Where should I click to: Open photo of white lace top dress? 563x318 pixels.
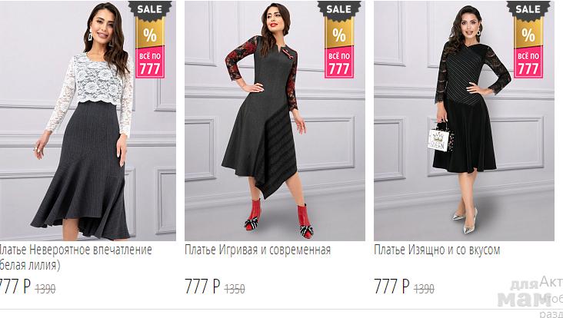pos(88,121)
